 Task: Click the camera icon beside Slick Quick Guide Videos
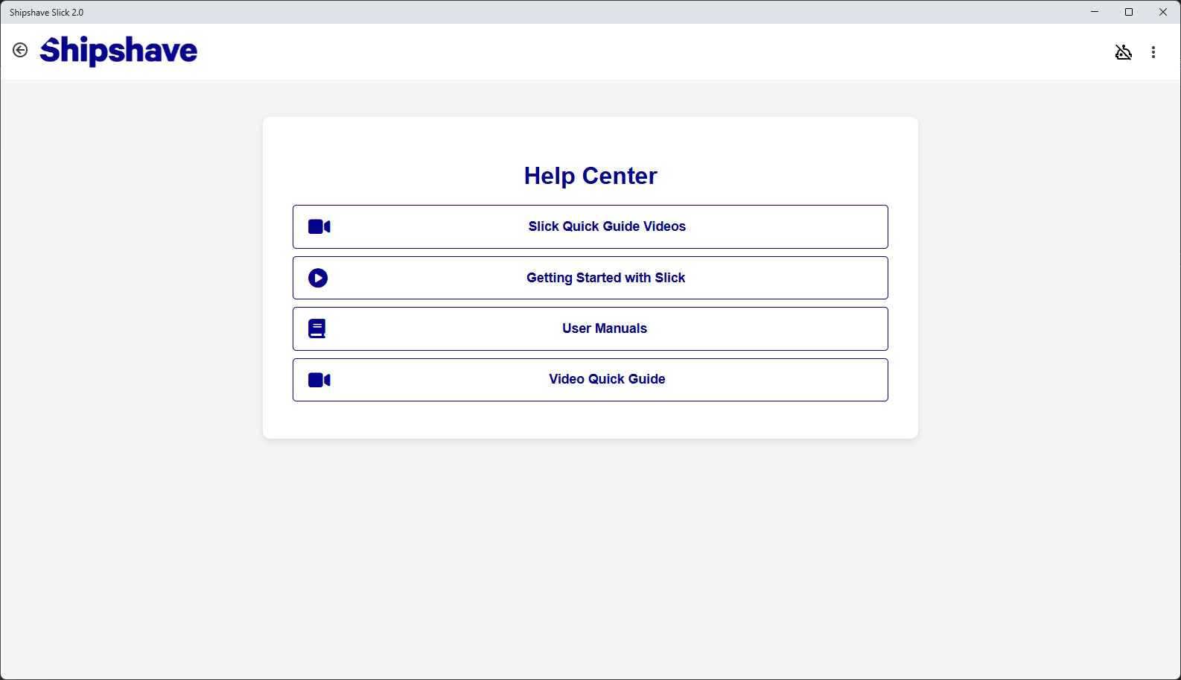tap(319, 226)
